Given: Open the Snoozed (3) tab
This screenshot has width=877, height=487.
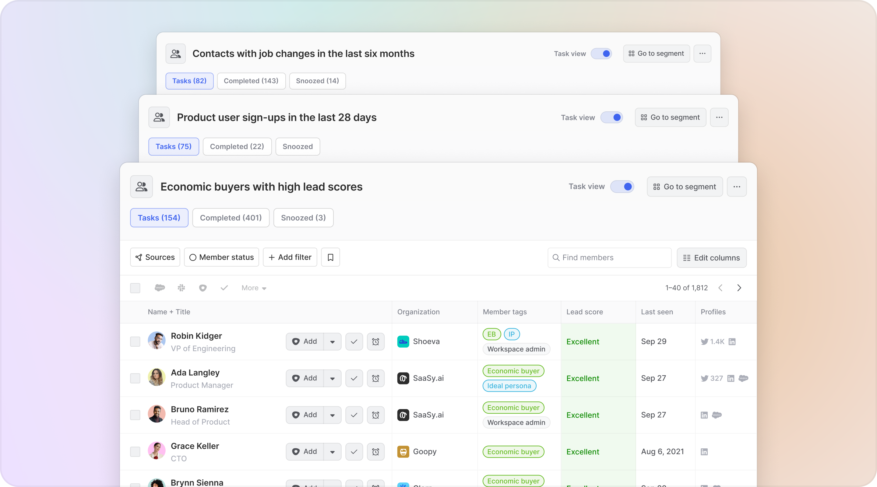Looking at the screenshot, I should pyautogui.click(x=303, y=218).
